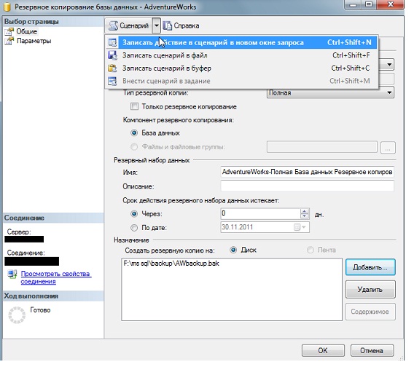Click the Справка help icon
414x367 pixels.
coord(168,25)
